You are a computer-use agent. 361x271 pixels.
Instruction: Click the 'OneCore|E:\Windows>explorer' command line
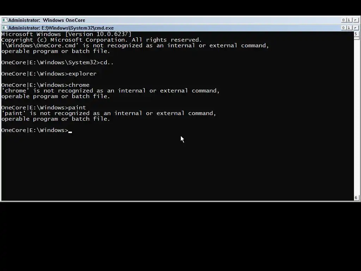click(49, 74)
